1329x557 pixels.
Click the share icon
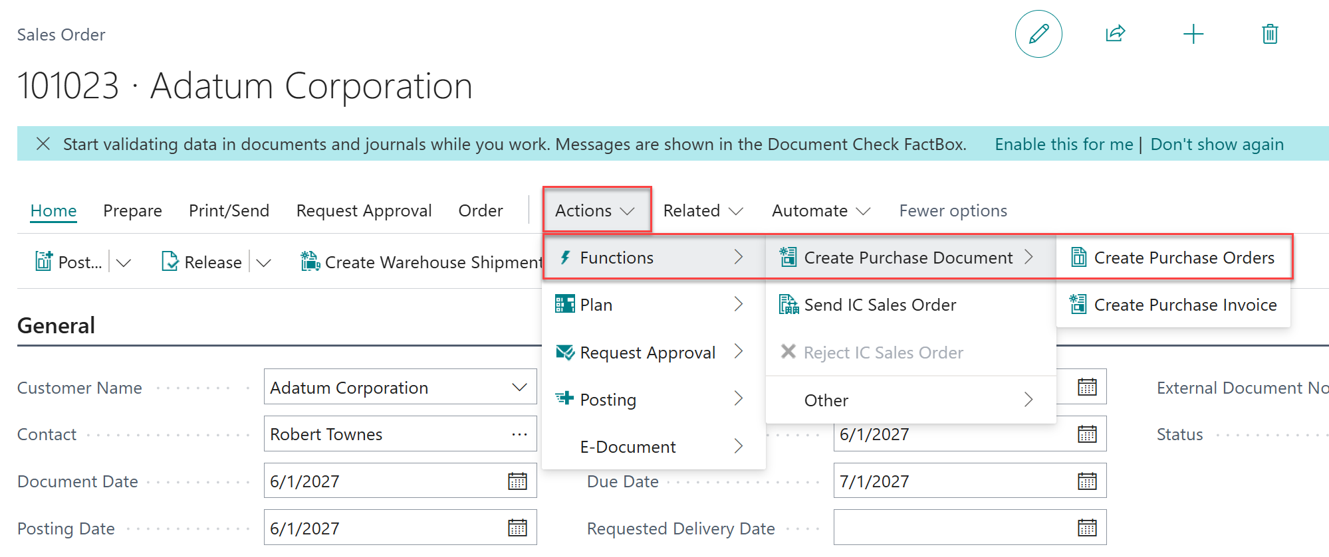click(x=1116, y=34)
